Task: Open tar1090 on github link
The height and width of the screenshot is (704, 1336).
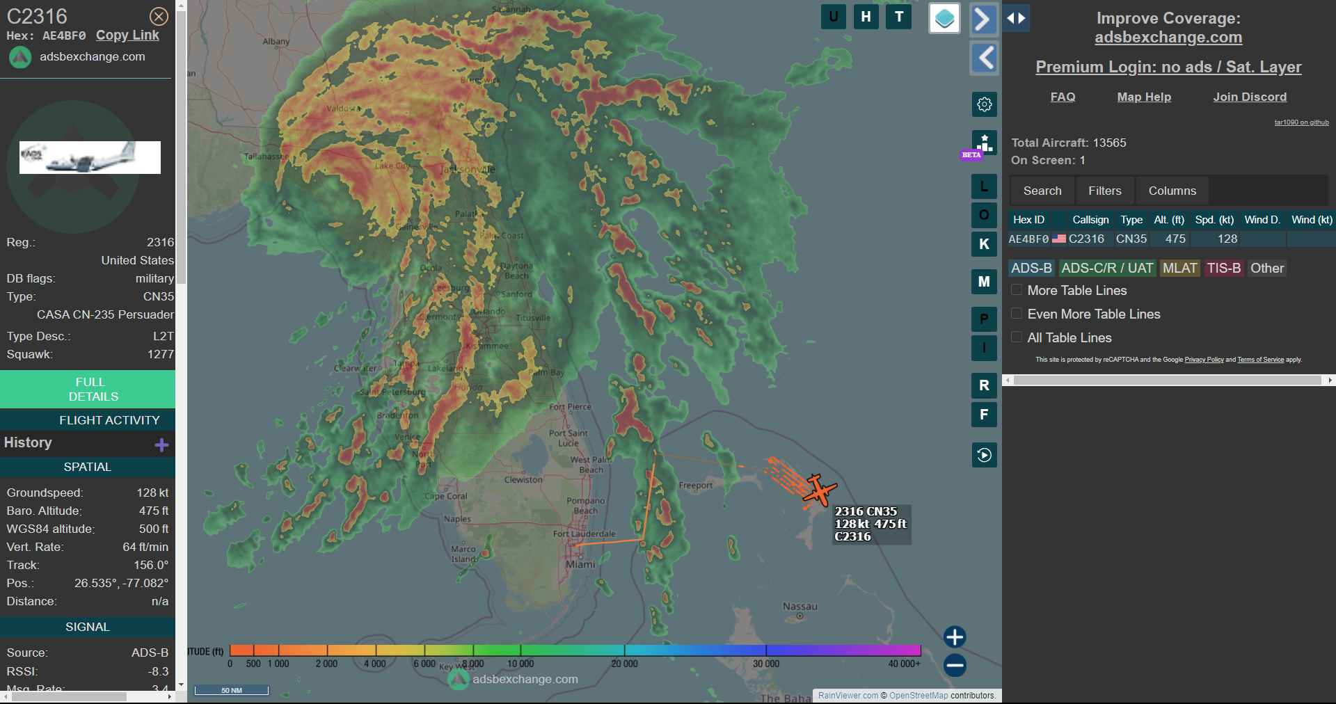Action: pyautogui.click(x=1301, y=122)
